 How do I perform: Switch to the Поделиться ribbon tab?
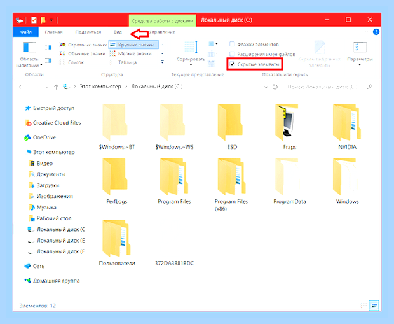[x=88, y=32]
